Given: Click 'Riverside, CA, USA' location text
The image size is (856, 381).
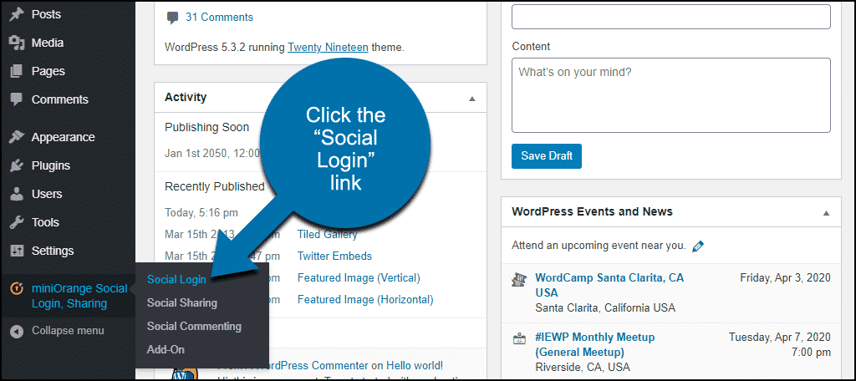Looking at the screenshot, I should (x=583, y=367).
